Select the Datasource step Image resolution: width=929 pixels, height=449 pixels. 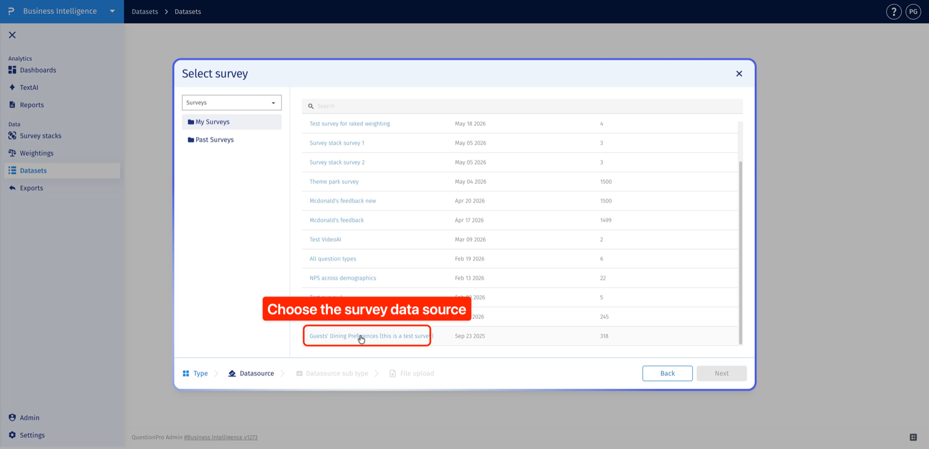coord(251,374)
